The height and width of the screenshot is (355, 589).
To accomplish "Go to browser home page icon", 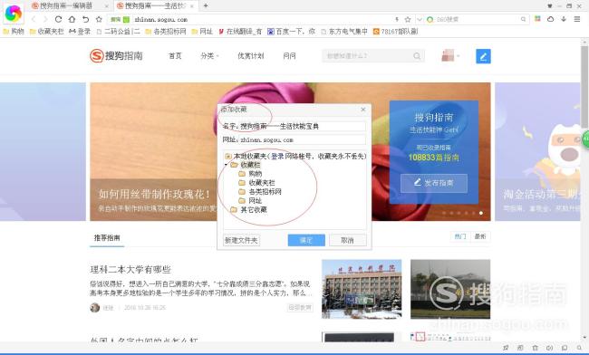I will coord(72,19).
